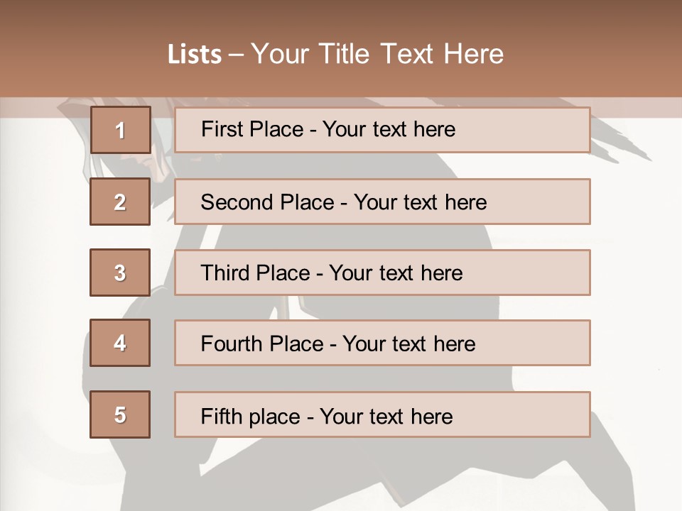The width and height of the screenshot is (682, 511).
Task: Select the number 2 box
Action: (x=120, y=202)
